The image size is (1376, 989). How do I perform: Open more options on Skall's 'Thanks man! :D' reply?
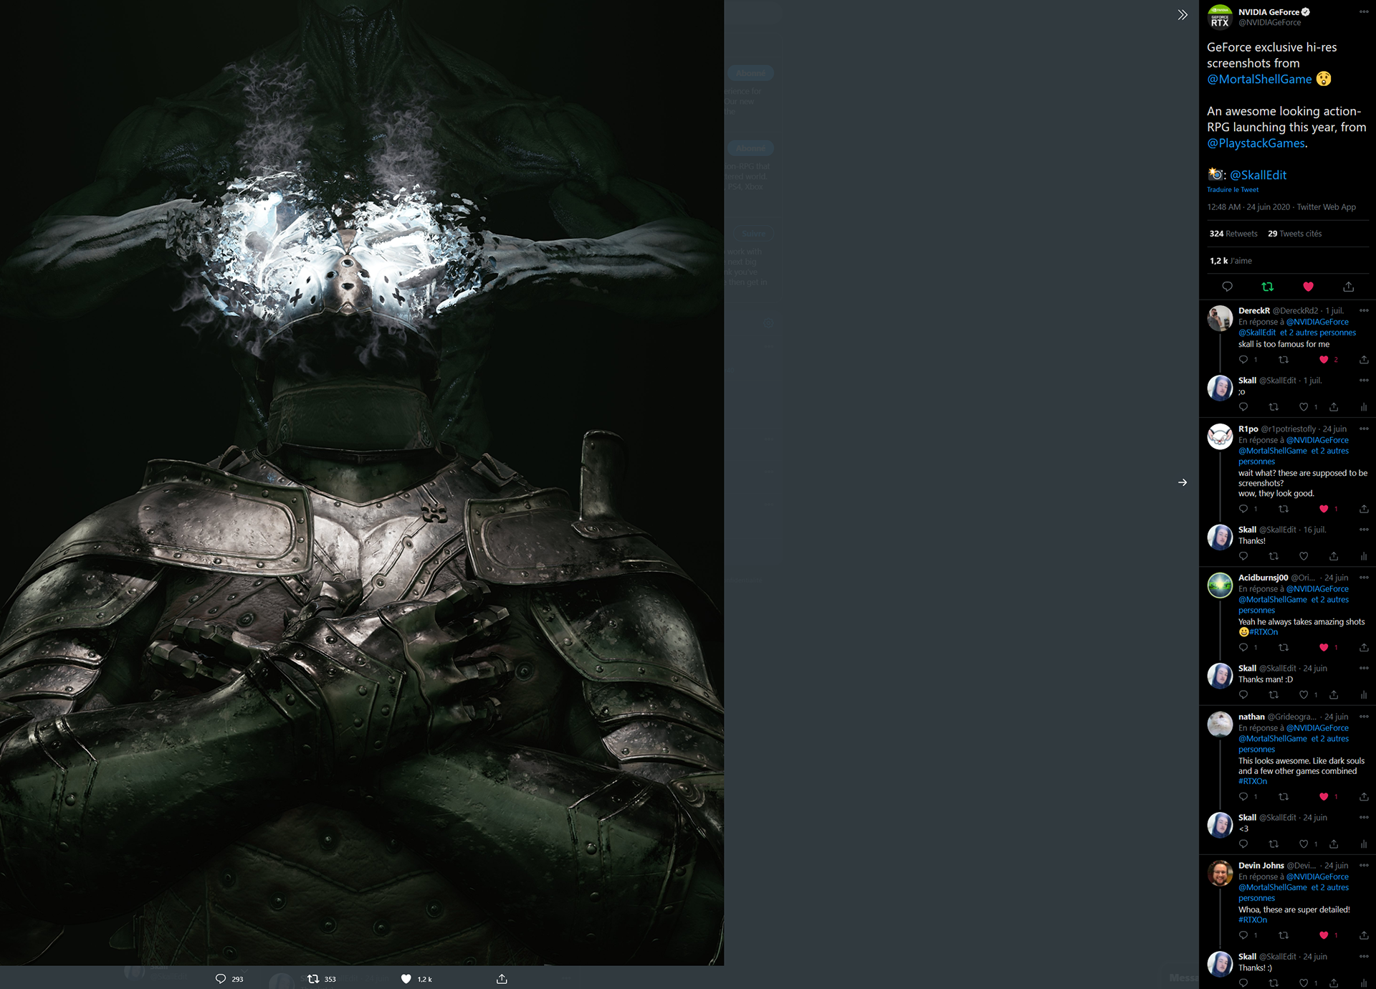1364,669
